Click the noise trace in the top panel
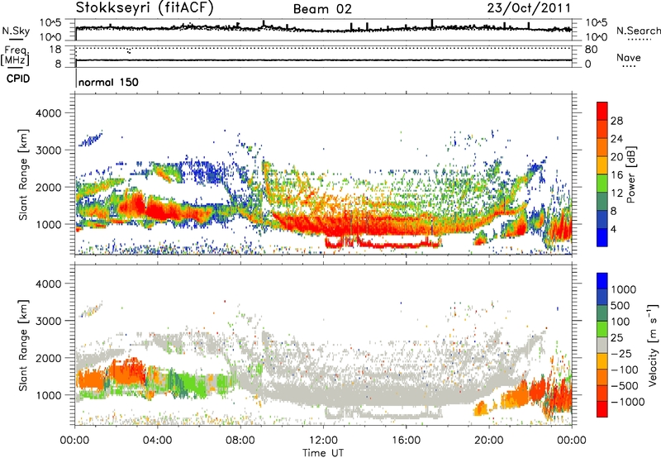Image resolution: width=661 pixels, height=458 pixels. (x=323, y=29)
